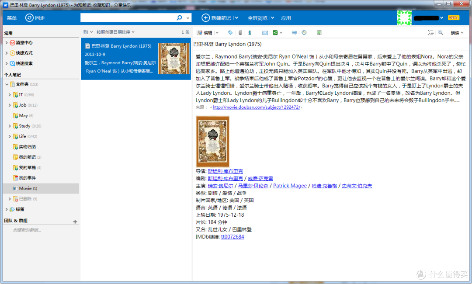Click the note info icon
This screenshot has width=472, height=284.
click(250, 32)
